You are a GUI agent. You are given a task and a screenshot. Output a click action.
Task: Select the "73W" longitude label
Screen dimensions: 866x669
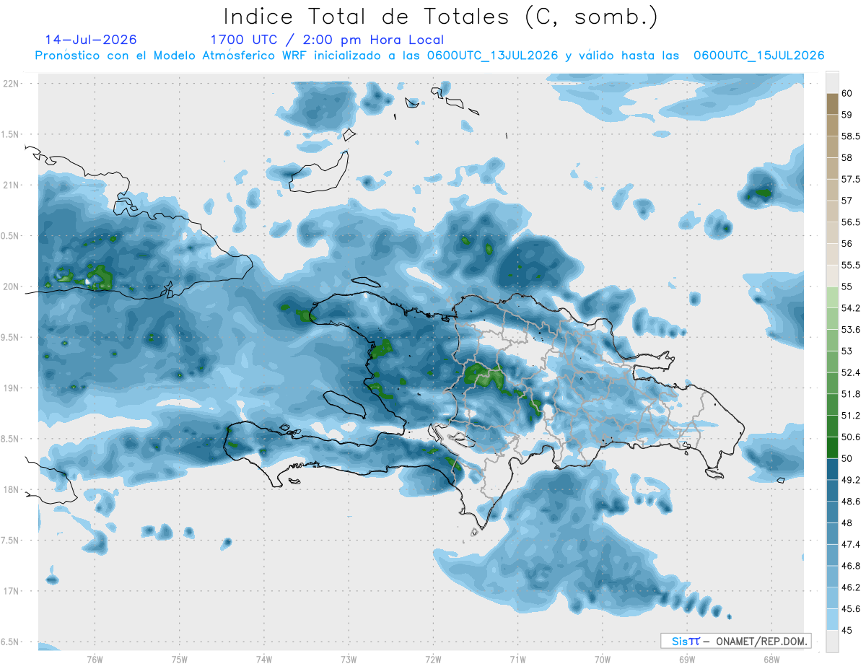(349, 659)
